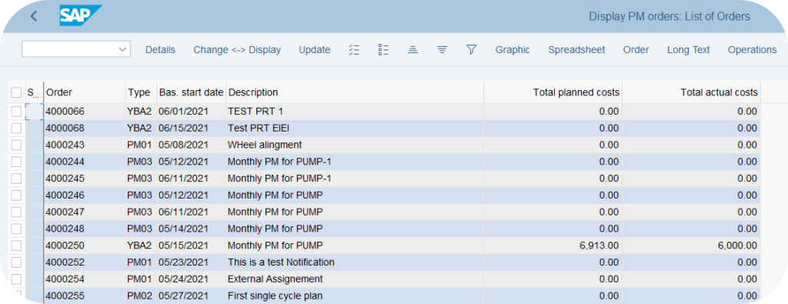Click the Order toolbar button
788x304 pixels.
(x=636, y=50)
